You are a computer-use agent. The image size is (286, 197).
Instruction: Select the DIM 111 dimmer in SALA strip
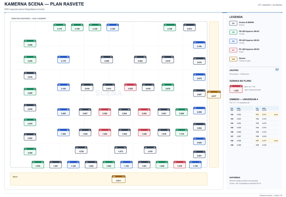pos(118,179)
